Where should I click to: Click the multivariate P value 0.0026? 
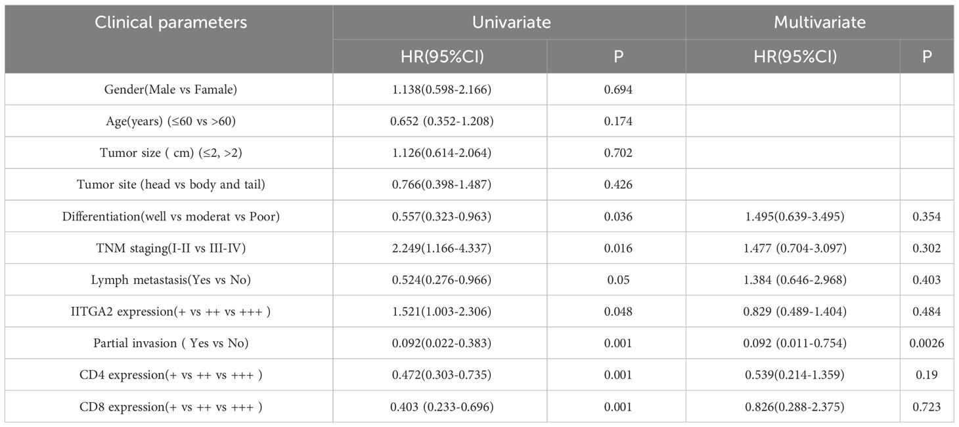click(x=927, y=344)
